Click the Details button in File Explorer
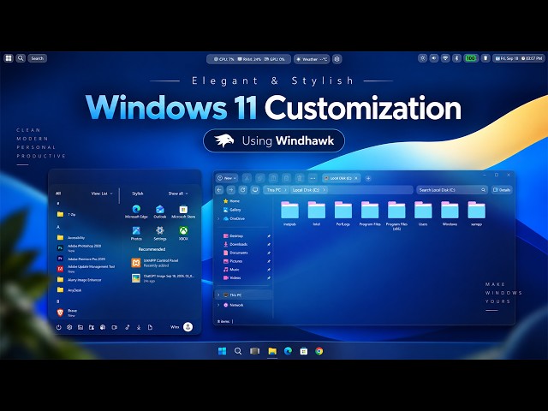This screenshot has width=548, height=411. pos(502,190)
